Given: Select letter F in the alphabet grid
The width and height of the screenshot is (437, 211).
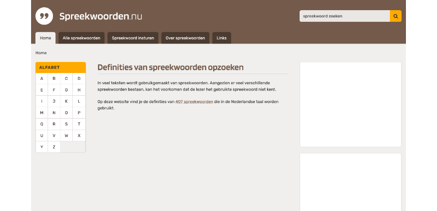Looking at the screenshot, I should (x=54, y=90).
